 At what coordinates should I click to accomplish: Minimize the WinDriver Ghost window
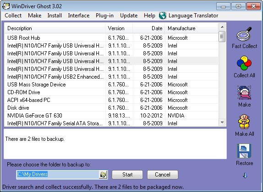point(223,6)
